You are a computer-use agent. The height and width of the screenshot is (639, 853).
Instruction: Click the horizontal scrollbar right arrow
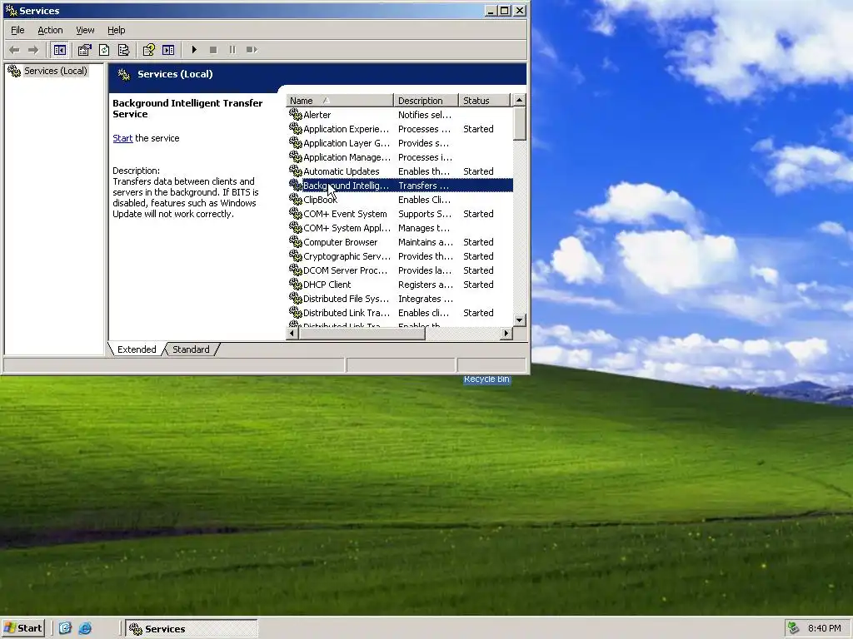coord(506,333)
